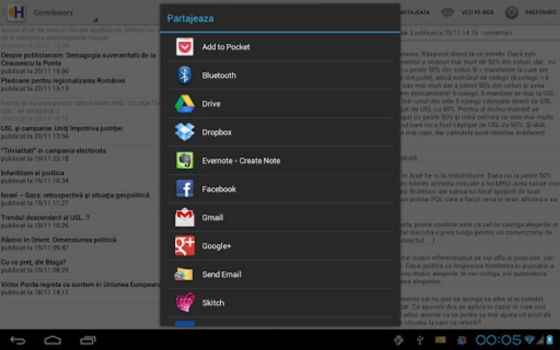Image resolution: width=560 pixels, height=350 pixels.
Task: Open article 'Despre politicianism: Demagogia suveranitatii'
Action: [80, 63]
